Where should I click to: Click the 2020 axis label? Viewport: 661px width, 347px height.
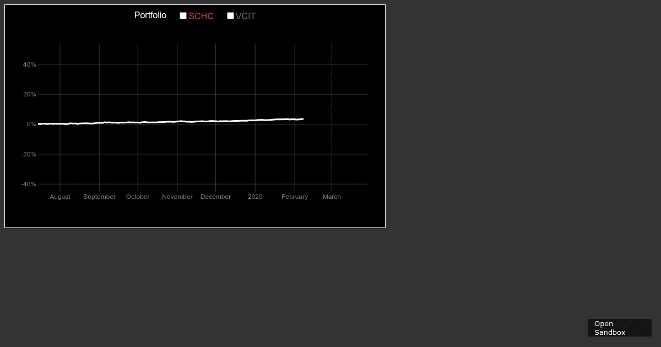(255, 197)
